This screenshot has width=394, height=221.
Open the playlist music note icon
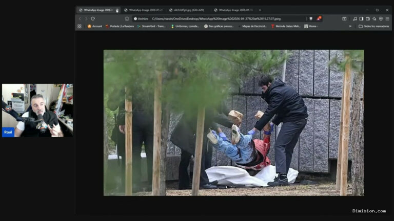(355, 19)
